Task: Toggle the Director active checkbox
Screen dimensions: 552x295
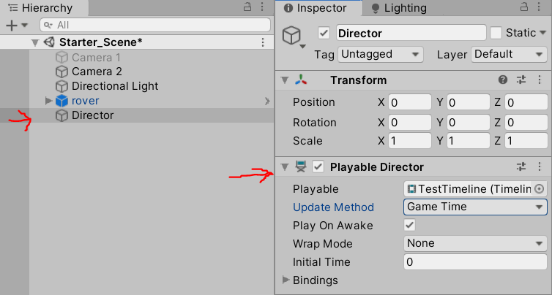Action: (324, 33)
